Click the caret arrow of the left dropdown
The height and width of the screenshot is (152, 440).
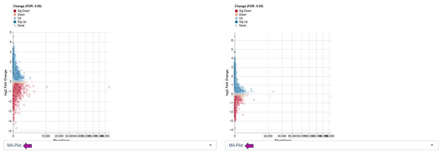point(210,145)
